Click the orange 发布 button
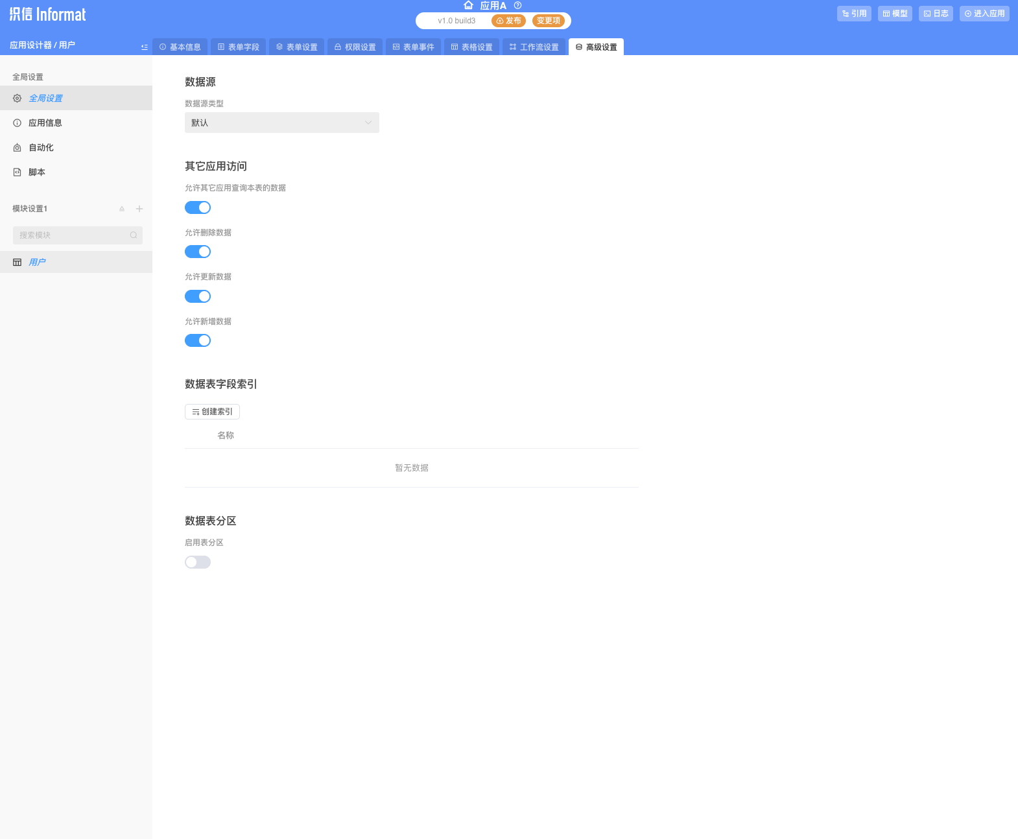 (x=508, y=21)
